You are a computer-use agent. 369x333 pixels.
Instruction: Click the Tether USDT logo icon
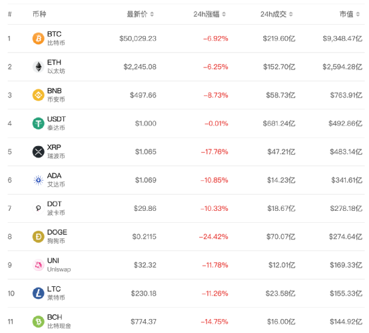pyautogui.click(x=39, y=123)
